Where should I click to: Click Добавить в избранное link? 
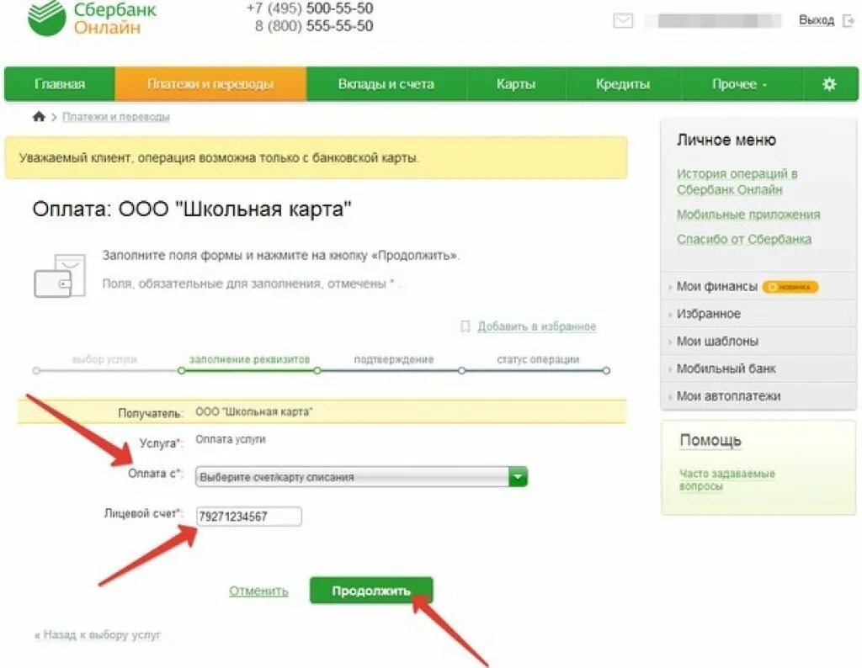(536, 326)
